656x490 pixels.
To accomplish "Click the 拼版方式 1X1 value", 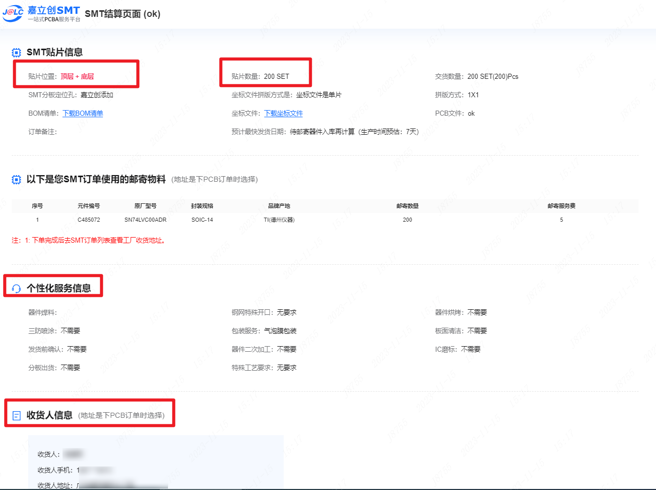I will point(473,95).
